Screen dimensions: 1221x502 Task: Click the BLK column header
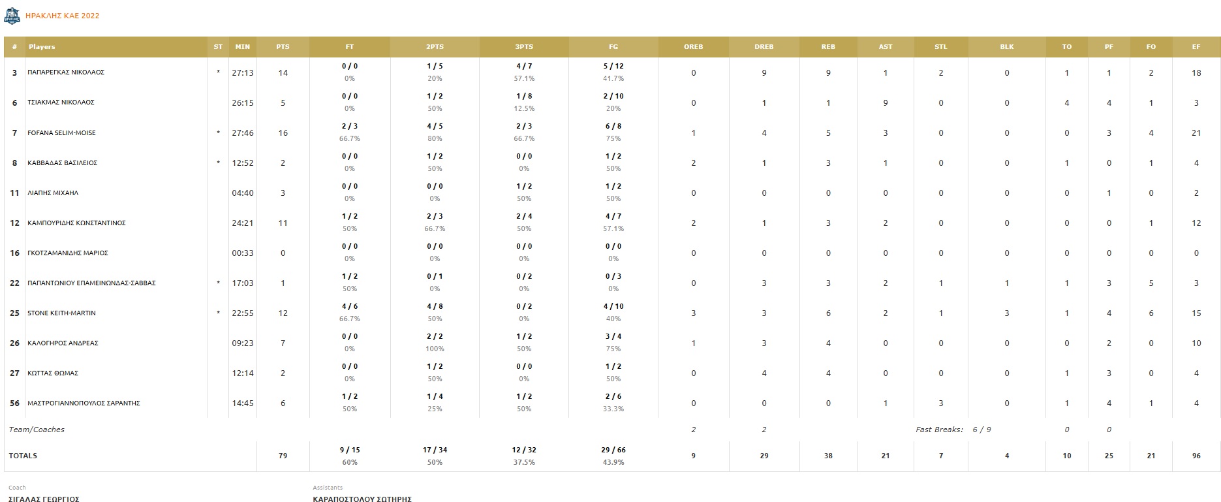1007,47
